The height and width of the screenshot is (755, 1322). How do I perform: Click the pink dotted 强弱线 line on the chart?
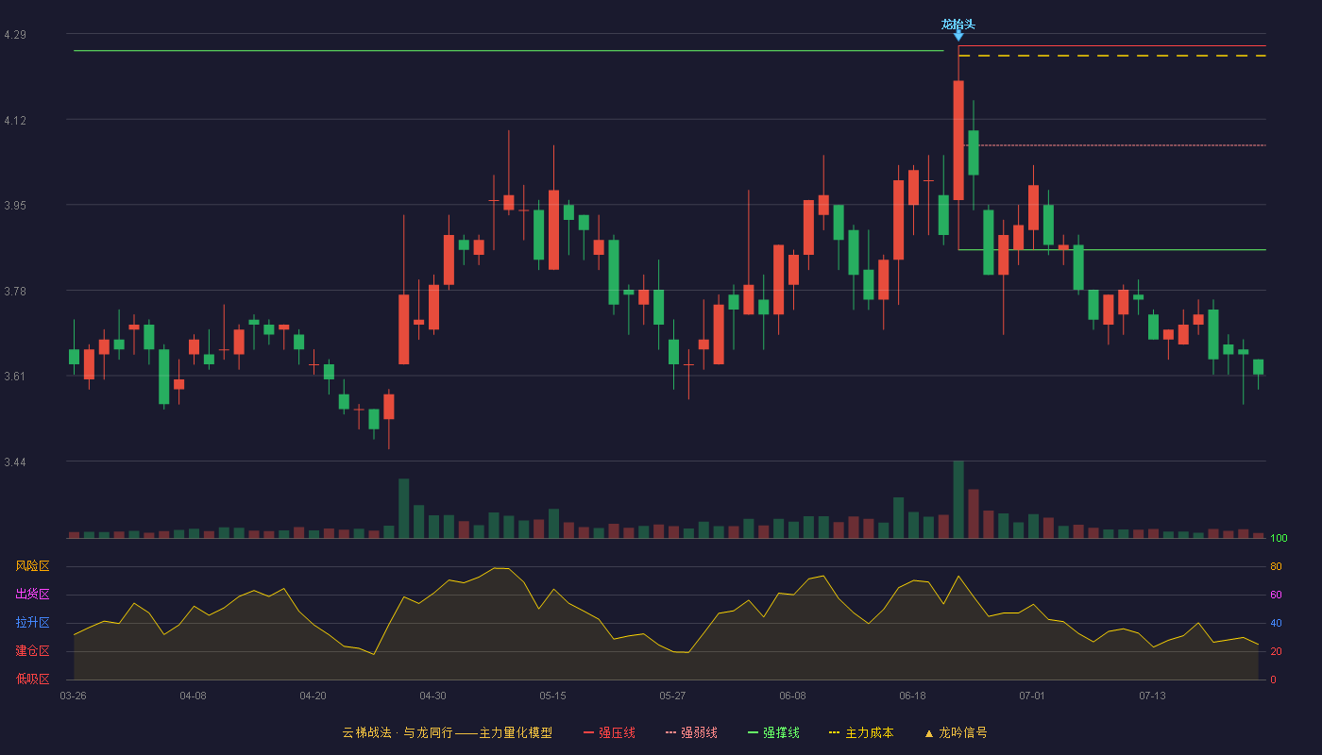(x=1114, y=145)
